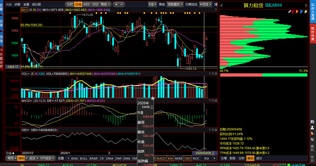Image resolution: width=316 pixels, height=166 pixels.
Task: Toggle the MACD indicator button in the bottom strip
Action: (x=161, y=158)
